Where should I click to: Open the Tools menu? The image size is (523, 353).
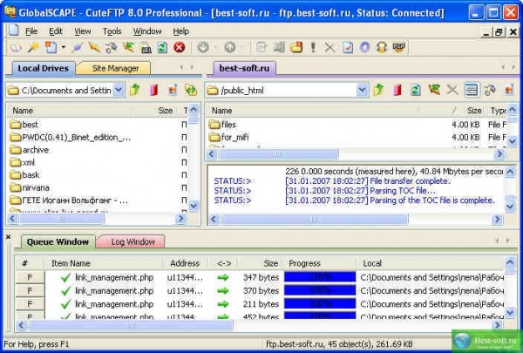pos(112,31)
